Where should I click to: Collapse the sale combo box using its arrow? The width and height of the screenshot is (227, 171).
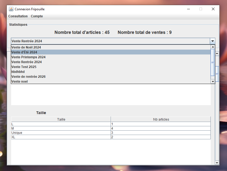(213, 41)
